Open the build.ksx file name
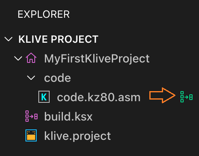Screen dimensions: 199x156 68,116
